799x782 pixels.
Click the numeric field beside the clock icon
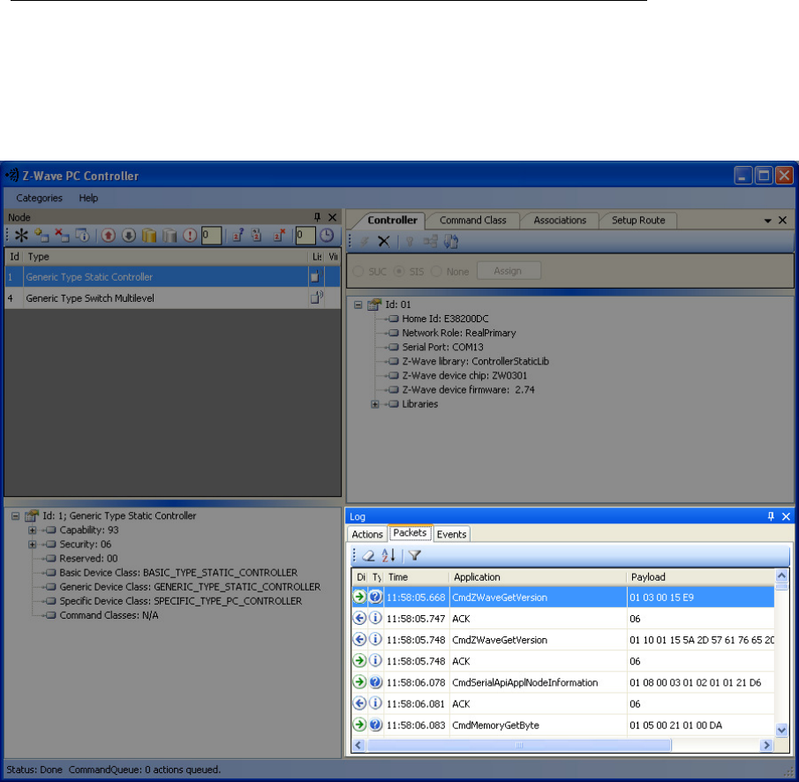coord(305,236)
